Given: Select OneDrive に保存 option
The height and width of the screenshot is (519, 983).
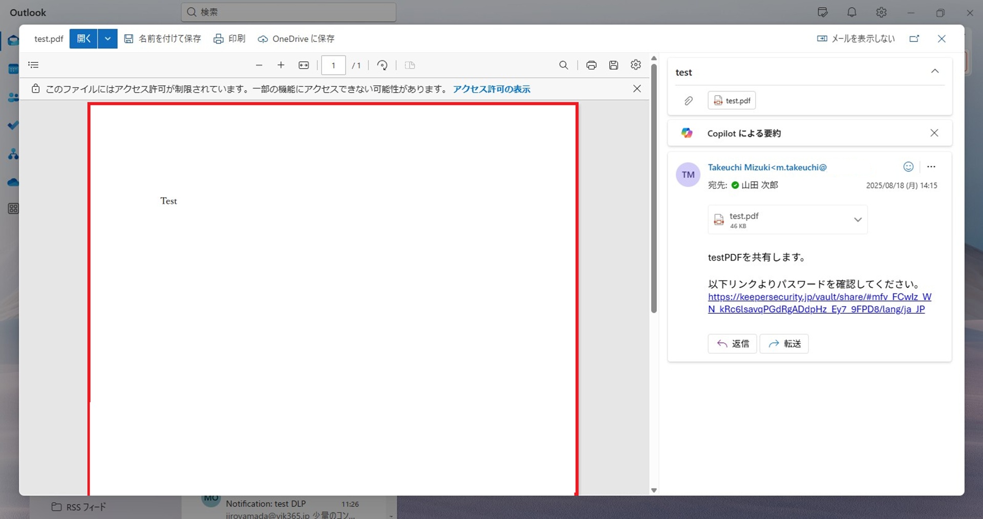Looking at the screenshot, I should tap(296, 39).
